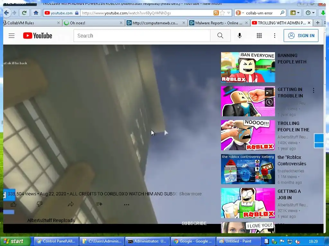Image resolution: width=329 pixels, height=246 pixels.
Task: Open the browser home page icon
Action: (36, 13)
